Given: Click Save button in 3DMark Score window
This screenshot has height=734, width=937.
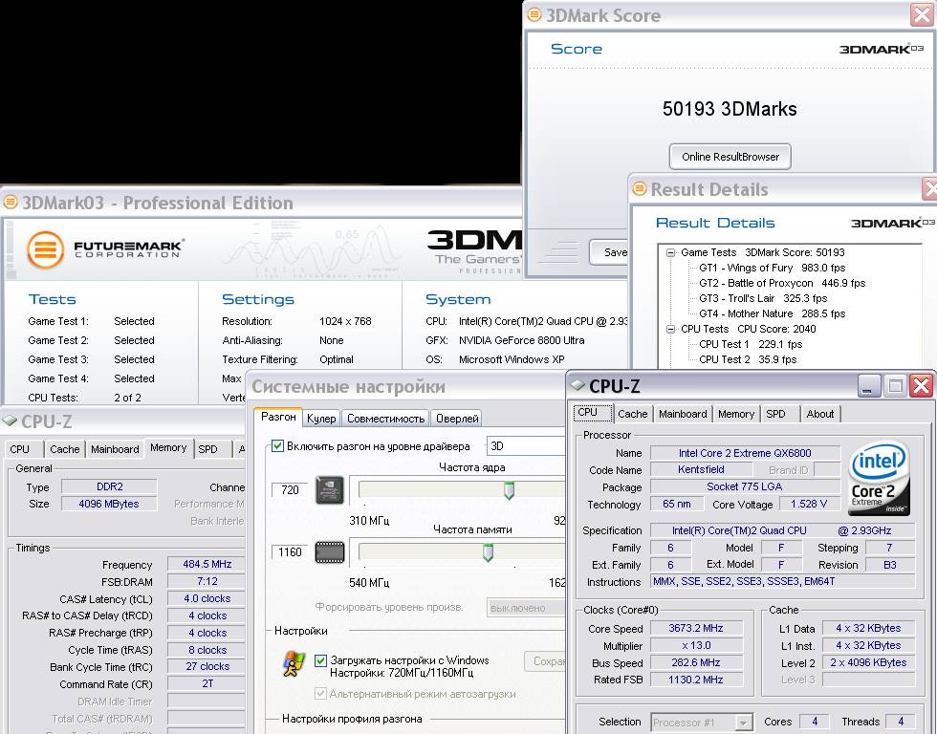Looking at the screenshot, I should click(x=610, y=252).
